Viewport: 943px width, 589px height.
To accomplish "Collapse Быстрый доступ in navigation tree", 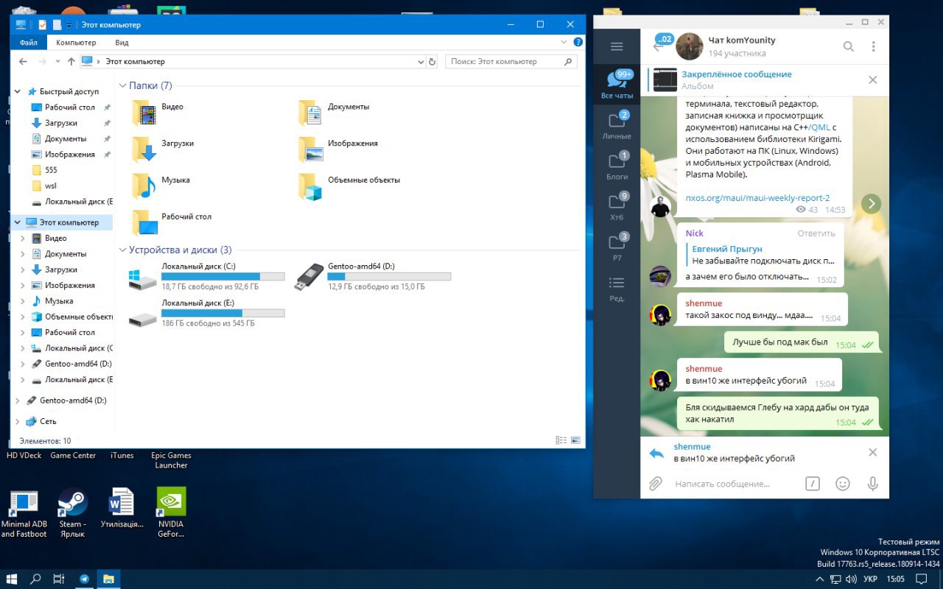I will click(x=18, y=91).
